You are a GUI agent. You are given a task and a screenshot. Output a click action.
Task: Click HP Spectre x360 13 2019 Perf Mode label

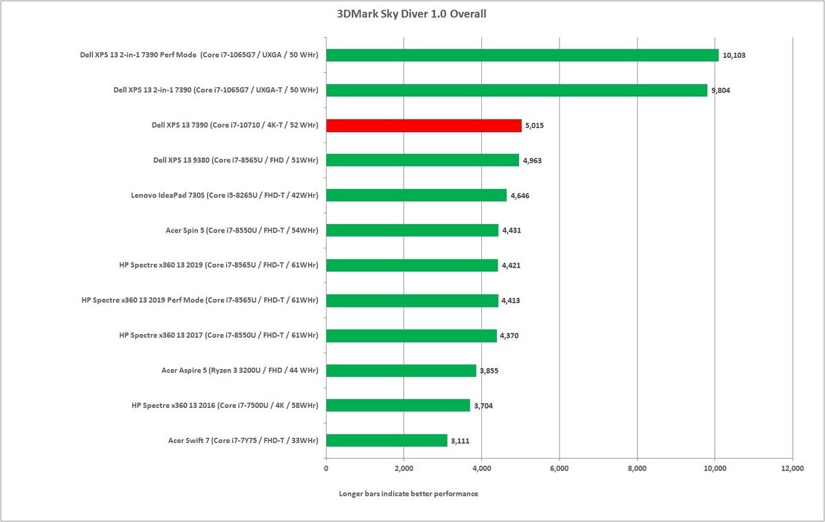click(x=199, y=300)
